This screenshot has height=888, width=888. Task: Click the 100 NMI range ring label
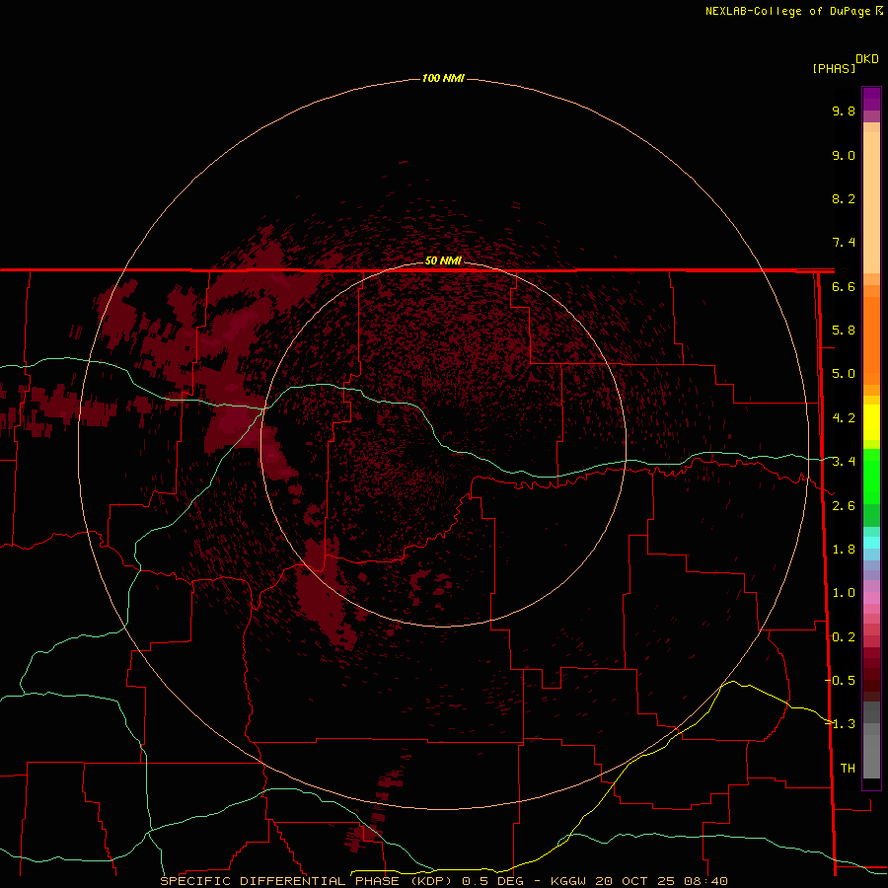tap(443, 78)
